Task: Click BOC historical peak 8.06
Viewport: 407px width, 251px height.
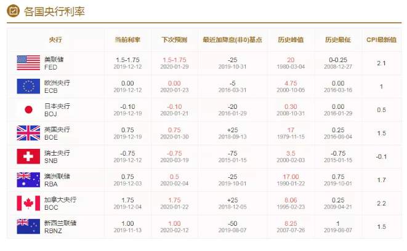Action: 291,200
